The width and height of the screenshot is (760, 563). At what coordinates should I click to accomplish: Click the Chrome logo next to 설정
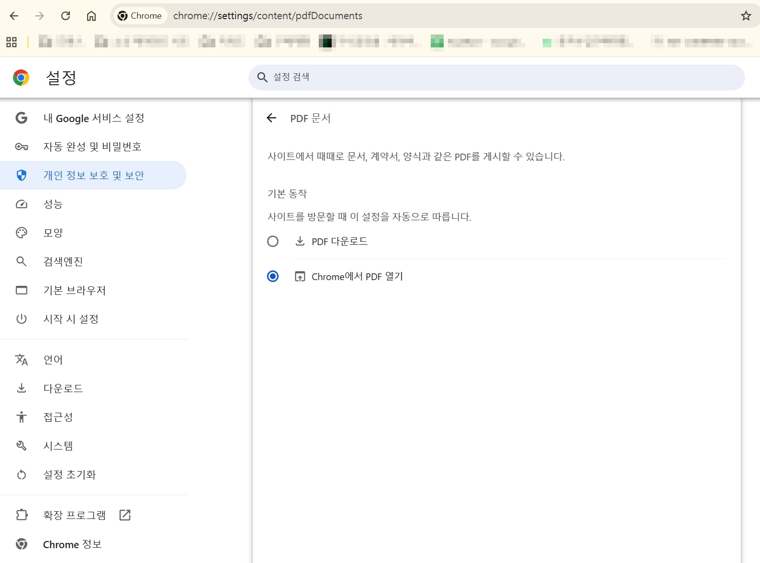coord(21,78)
